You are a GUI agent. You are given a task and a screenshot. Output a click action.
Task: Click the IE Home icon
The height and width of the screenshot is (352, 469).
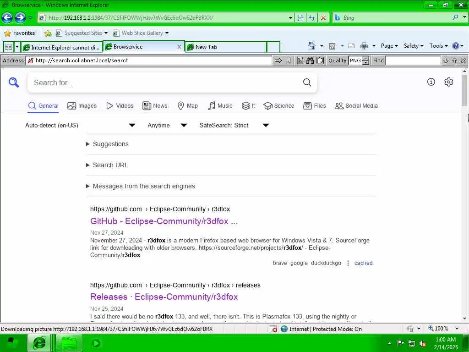(x=311, y=46)
